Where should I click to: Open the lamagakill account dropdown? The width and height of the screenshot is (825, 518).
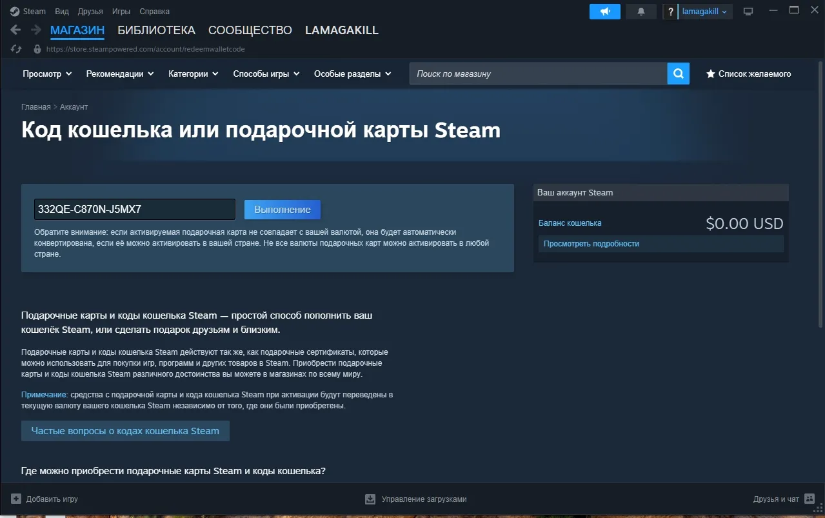coord(706,12)
